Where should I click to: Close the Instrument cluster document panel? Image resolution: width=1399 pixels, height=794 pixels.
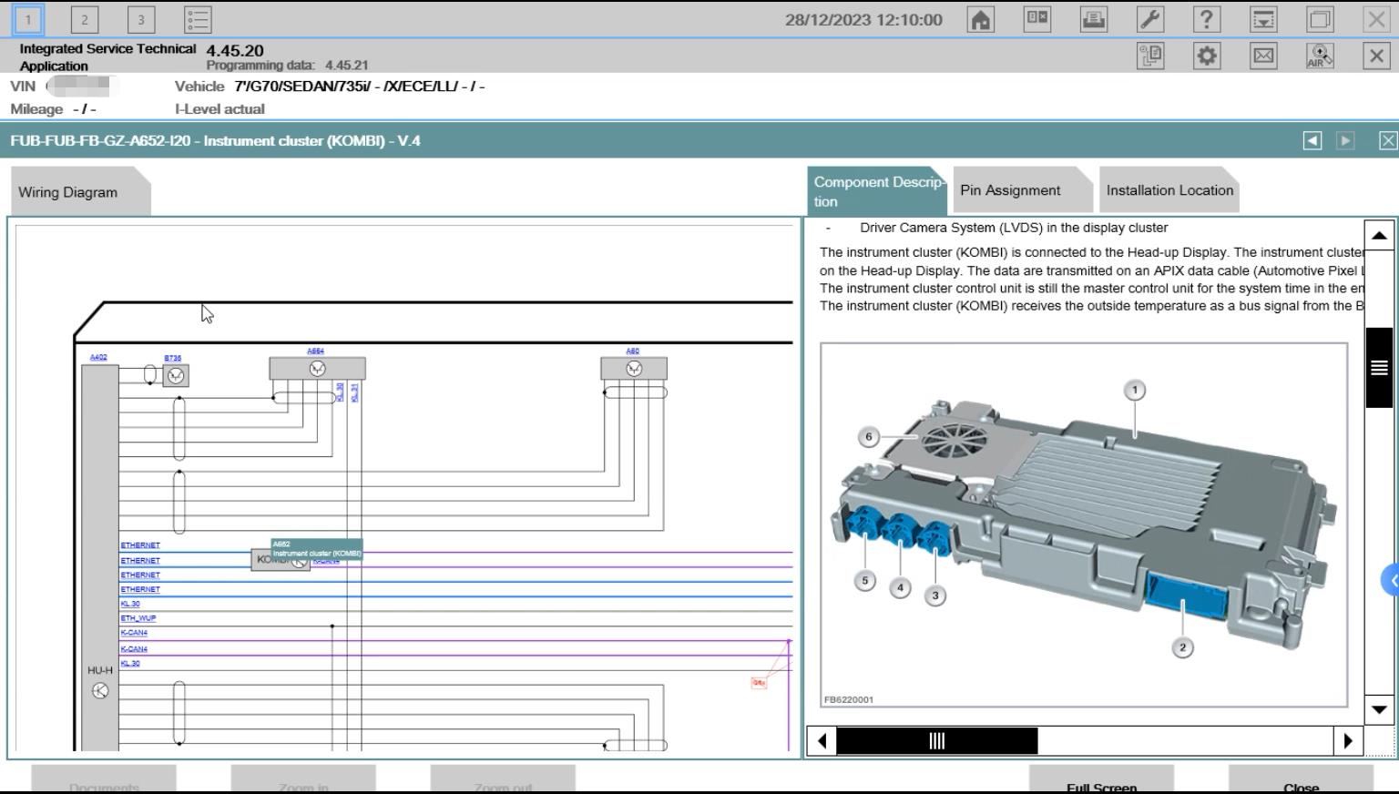1388,140
